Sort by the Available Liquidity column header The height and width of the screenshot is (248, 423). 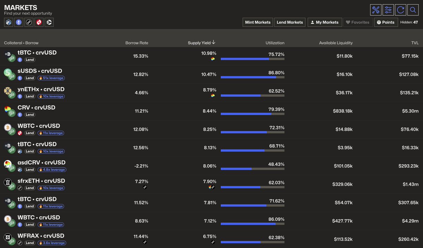(336, 43)
